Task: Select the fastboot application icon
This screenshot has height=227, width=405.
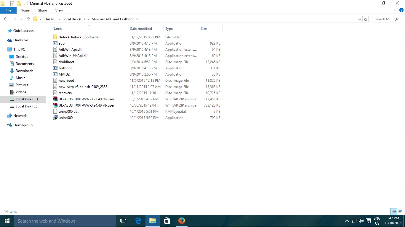Action: click(55, 68)
